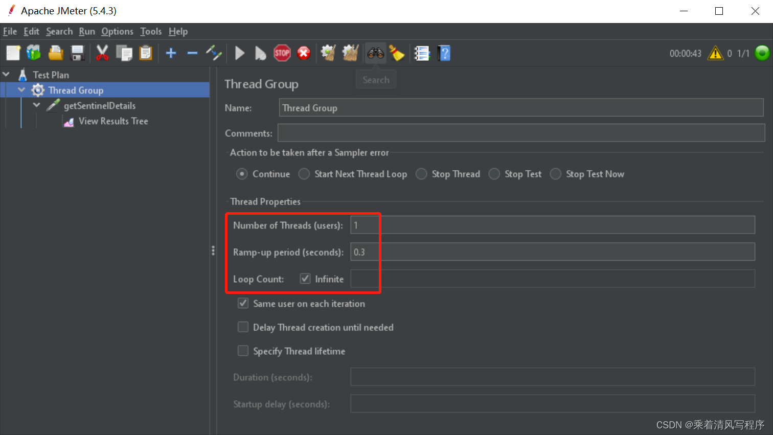The height and width of the screenshot is (435, 773).
Task: Select Start Next Thread Loop option
Action: pyautogui.click(x=304, y=174)
